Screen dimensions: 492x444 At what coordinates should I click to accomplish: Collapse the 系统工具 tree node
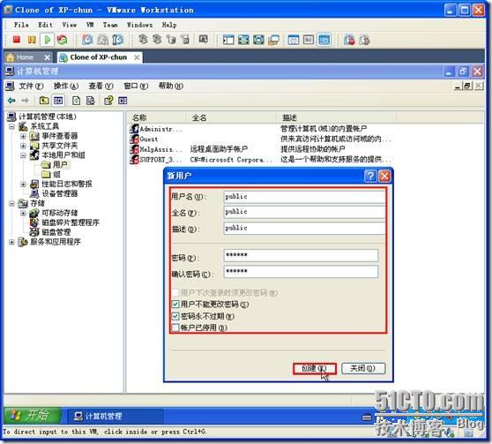[12, 126]
